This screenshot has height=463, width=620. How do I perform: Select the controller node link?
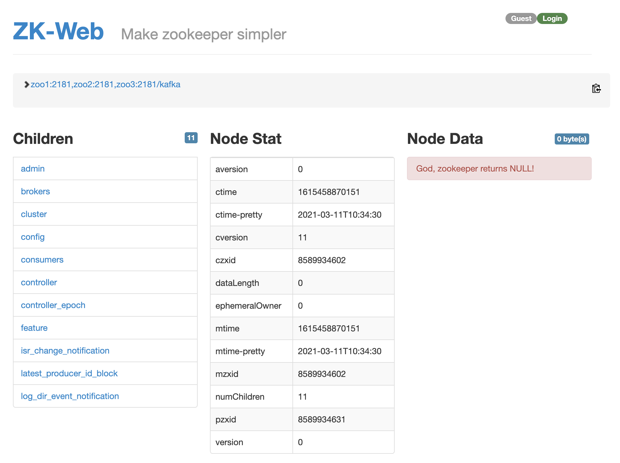tap(39, 283)
